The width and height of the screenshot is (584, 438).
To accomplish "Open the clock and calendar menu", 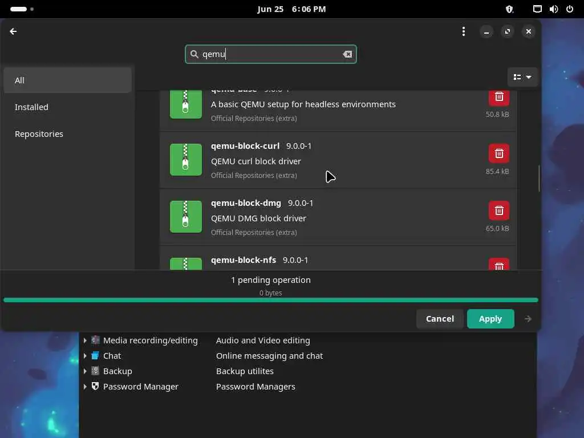I will click(x=291, y=9).
